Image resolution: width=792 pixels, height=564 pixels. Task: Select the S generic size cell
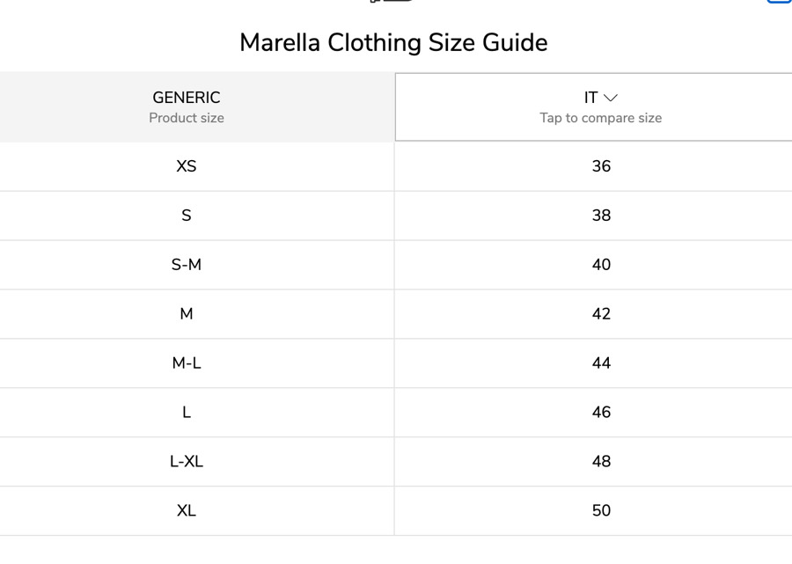(x=187, y=216)
